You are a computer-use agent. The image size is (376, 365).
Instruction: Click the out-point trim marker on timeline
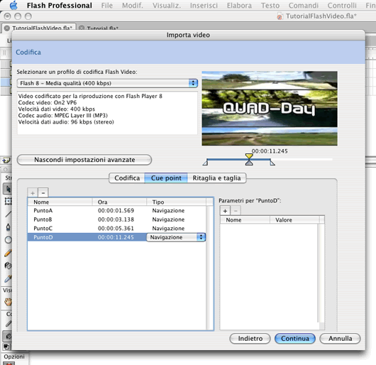(272, 163)
